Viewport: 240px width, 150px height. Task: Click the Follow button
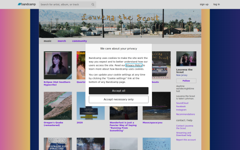click(186, 81)
